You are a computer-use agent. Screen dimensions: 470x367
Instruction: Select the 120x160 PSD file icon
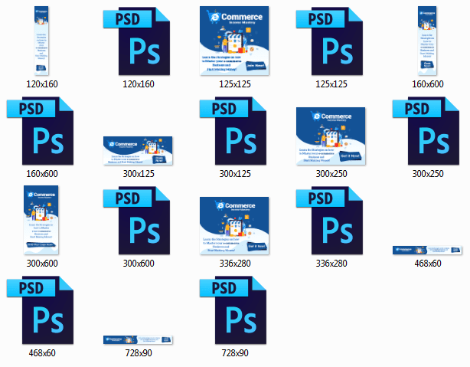click(x=137, y=41)
